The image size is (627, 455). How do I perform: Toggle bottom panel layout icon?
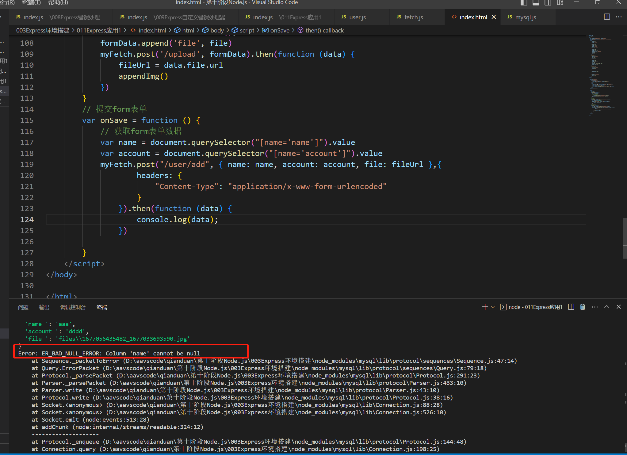[536, 2]
